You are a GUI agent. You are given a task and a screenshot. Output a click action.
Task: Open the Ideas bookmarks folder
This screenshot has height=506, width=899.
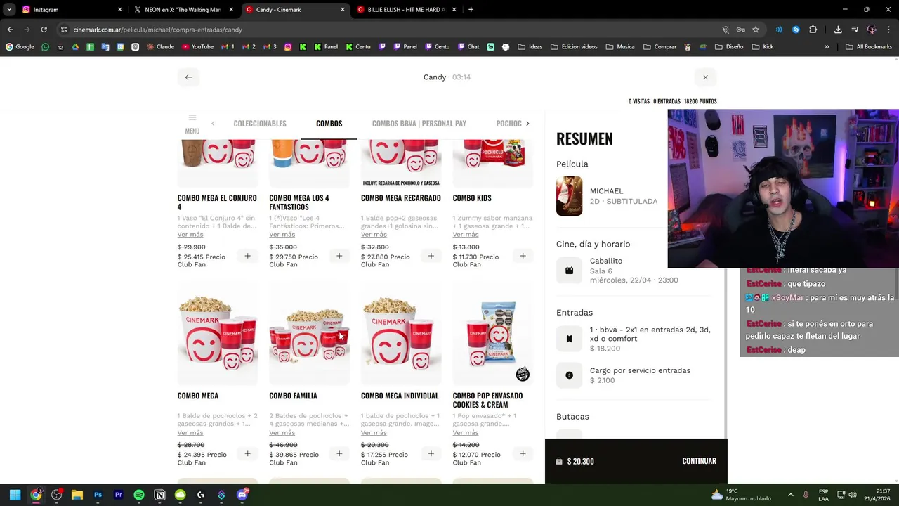pos(530,47)
